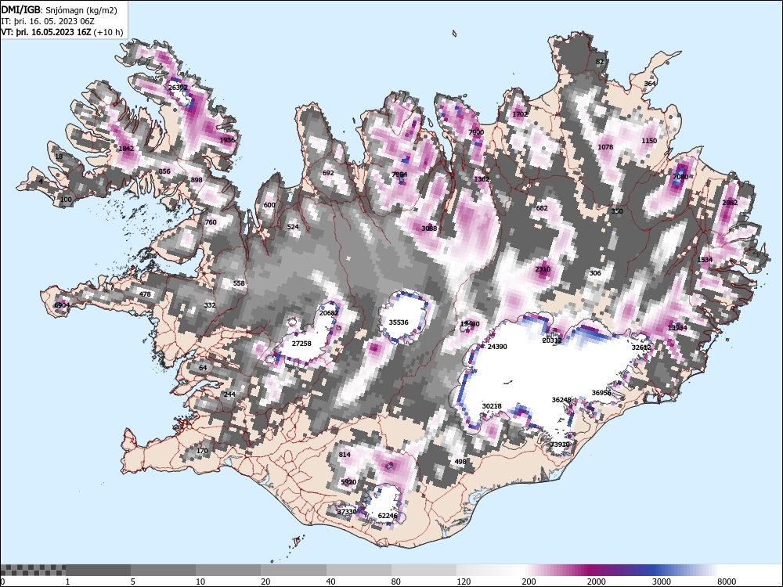The image size is (783, 587).
Task: Select the 7080 snow value
Action: [x=680, y=177]
